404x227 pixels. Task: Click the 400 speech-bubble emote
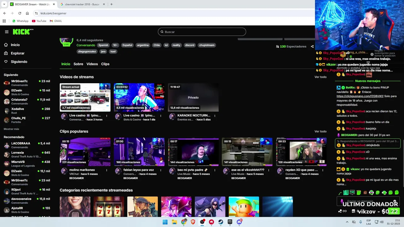click(x=352, y=192)
